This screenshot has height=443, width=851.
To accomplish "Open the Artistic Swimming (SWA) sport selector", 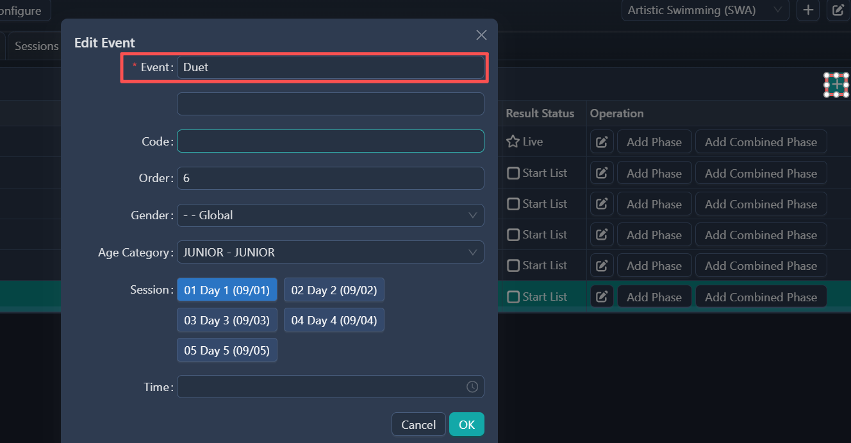I will (706, 10).
